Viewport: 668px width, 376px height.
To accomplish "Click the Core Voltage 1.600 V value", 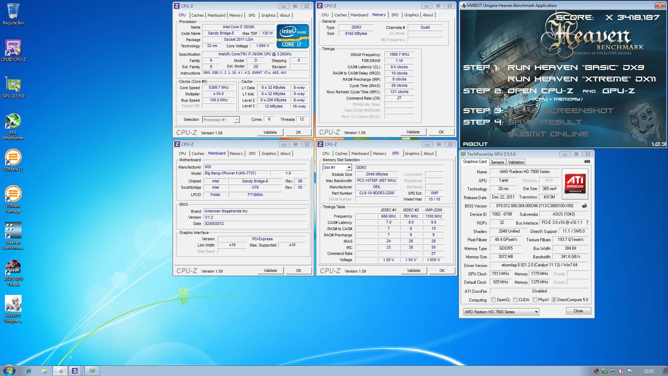I will [262, 46].
